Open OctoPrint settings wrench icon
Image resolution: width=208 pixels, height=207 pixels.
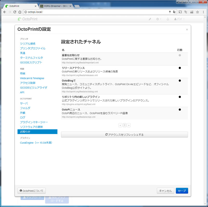[x=150, y=19]
